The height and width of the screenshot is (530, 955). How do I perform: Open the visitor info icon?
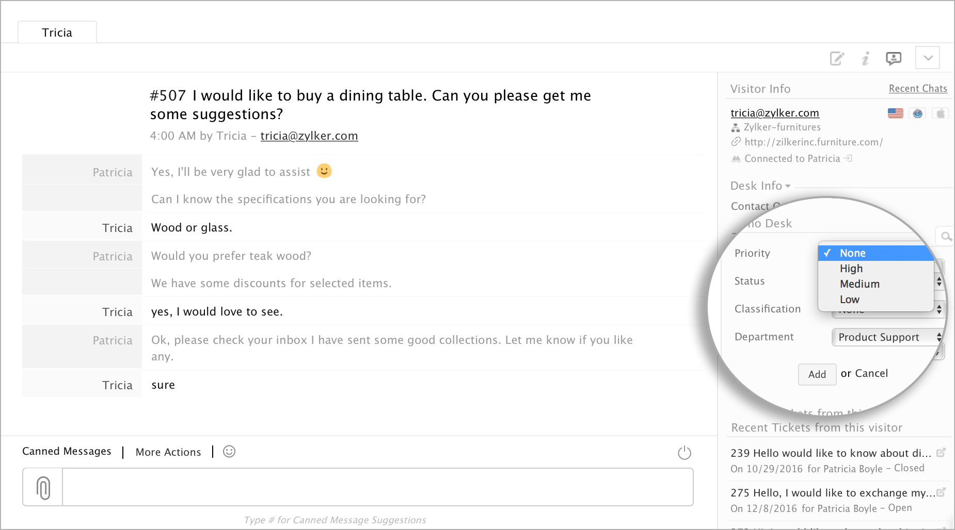tap(866, 58)
